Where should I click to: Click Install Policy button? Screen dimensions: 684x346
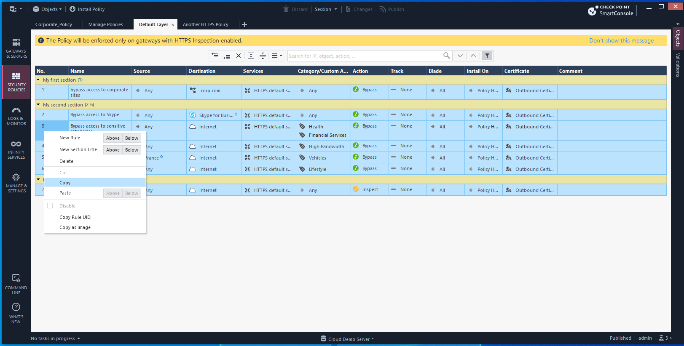coord(87,9)
